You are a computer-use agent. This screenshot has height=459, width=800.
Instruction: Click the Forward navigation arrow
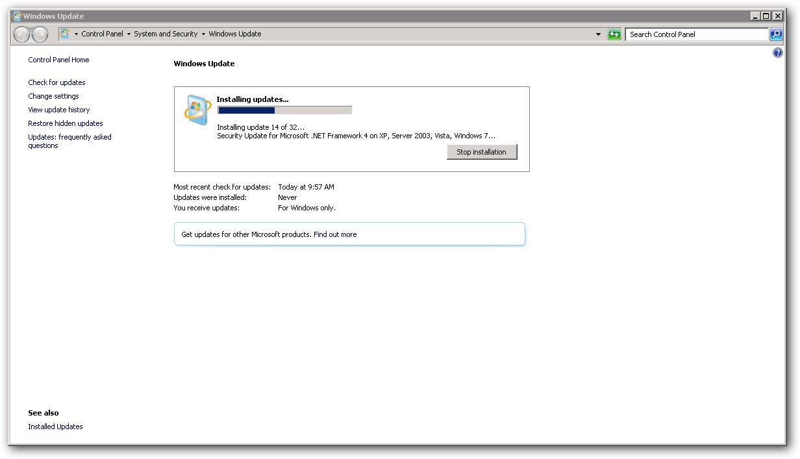click(x=40, y=34)
